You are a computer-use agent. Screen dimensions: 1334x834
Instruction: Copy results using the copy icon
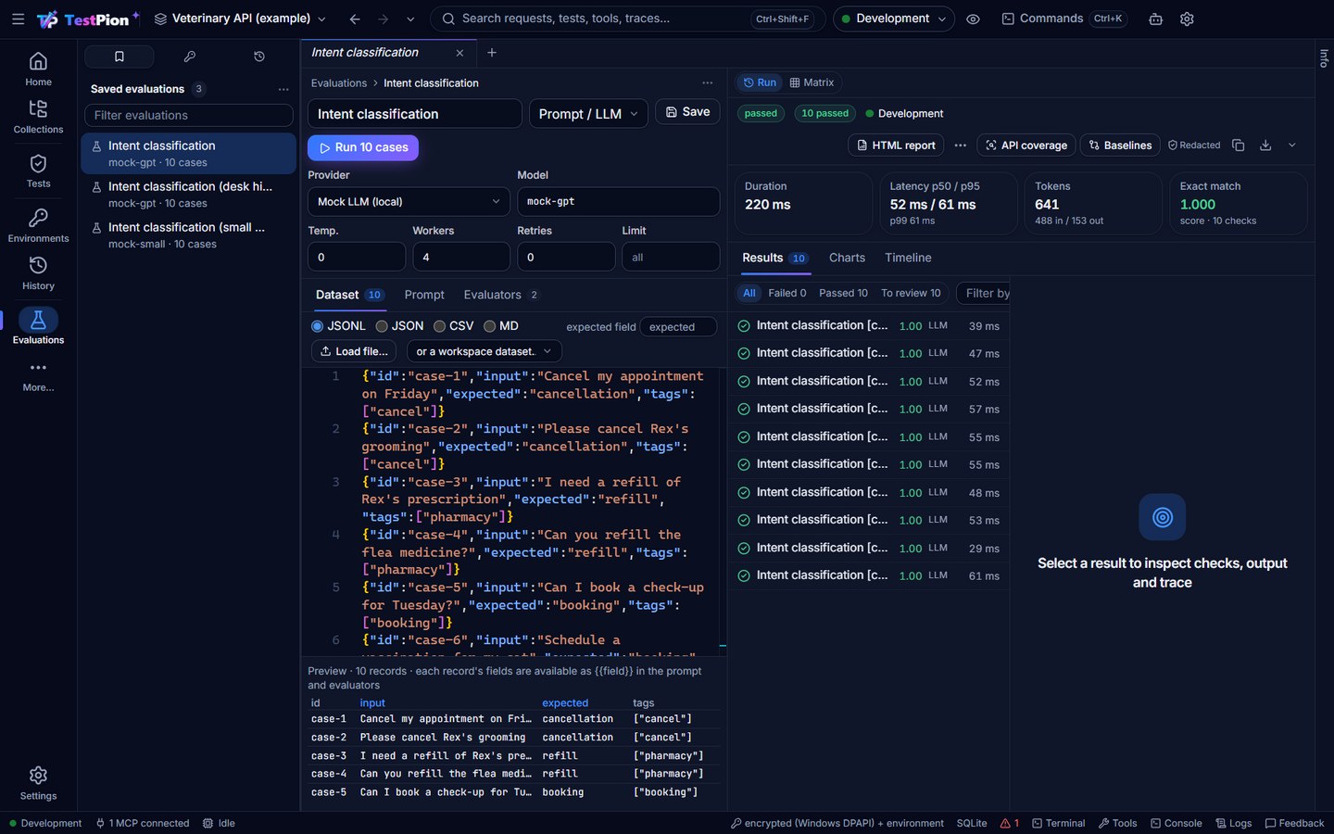click(1239, 145)
